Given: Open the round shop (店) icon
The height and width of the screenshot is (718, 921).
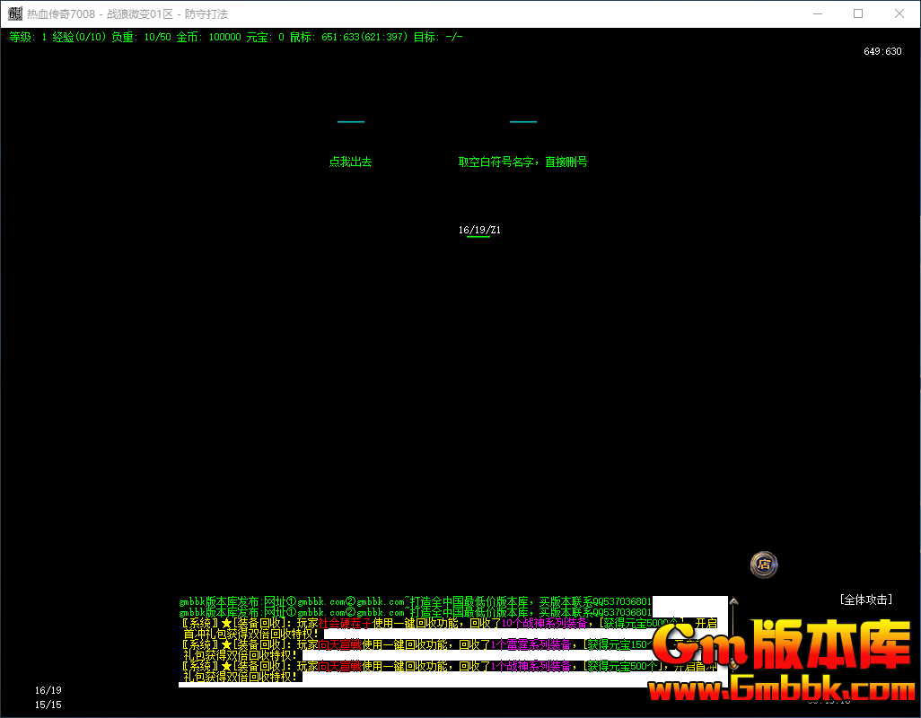Looking at the screenshot, I should pos(764,565).
